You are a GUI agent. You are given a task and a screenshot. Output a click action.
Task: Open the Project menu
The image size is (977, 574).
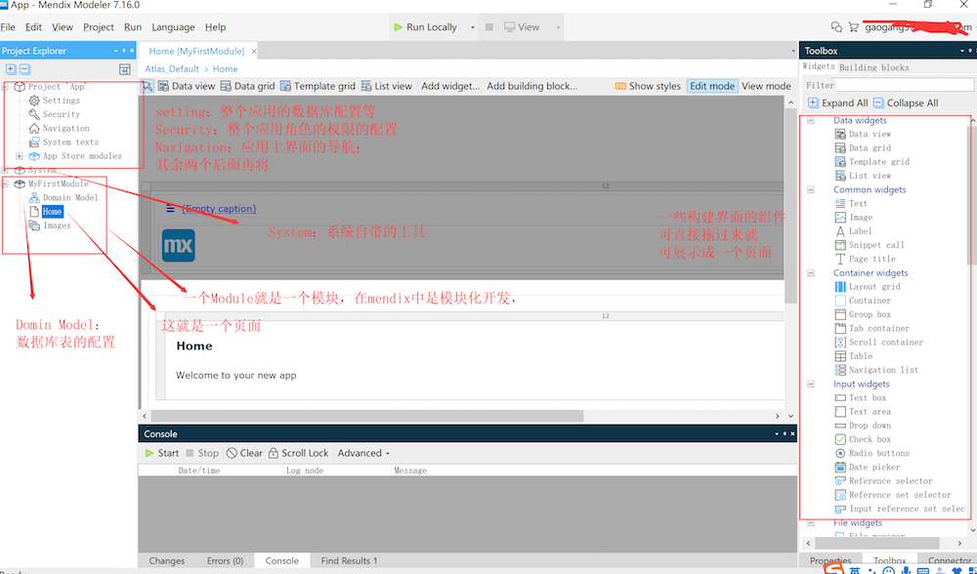99,27
